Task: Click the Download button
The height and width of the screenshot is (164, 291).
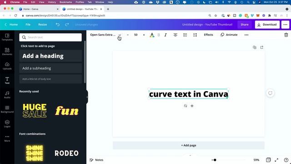Action: coord(267,24)
